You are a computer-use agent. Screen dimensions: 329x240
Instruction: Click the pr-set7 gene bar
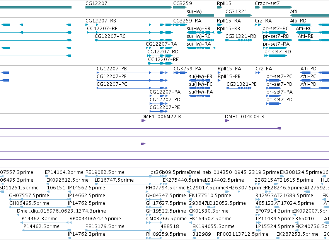(277, 7)
